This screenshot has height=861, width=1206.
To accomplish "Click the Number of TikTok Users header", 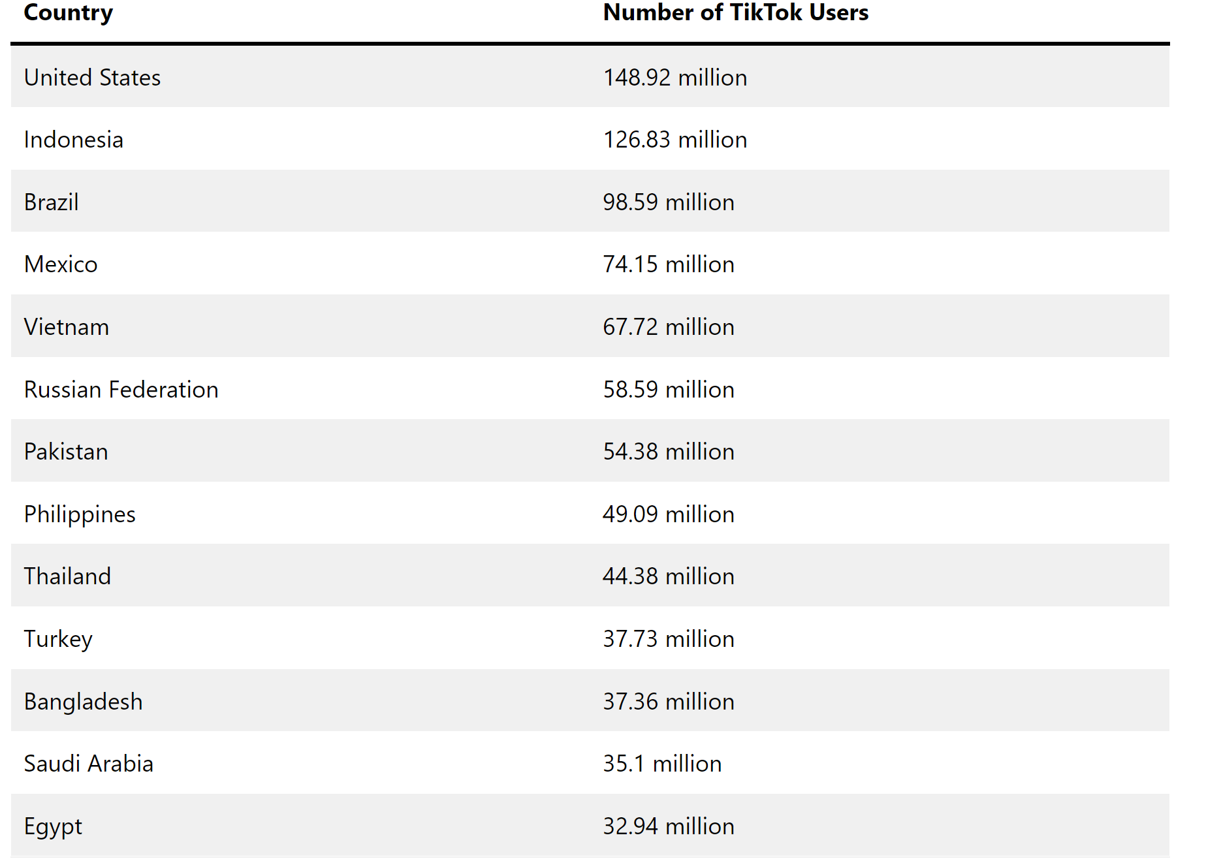I will point(736,13).
